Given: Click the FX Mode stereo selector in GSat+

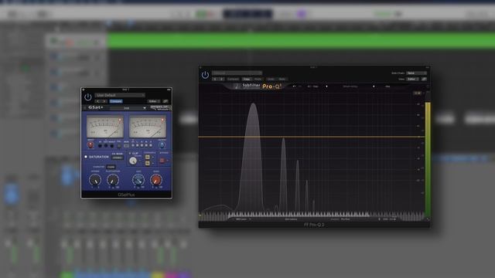Looking at the screenshot, I should [117, 158].
